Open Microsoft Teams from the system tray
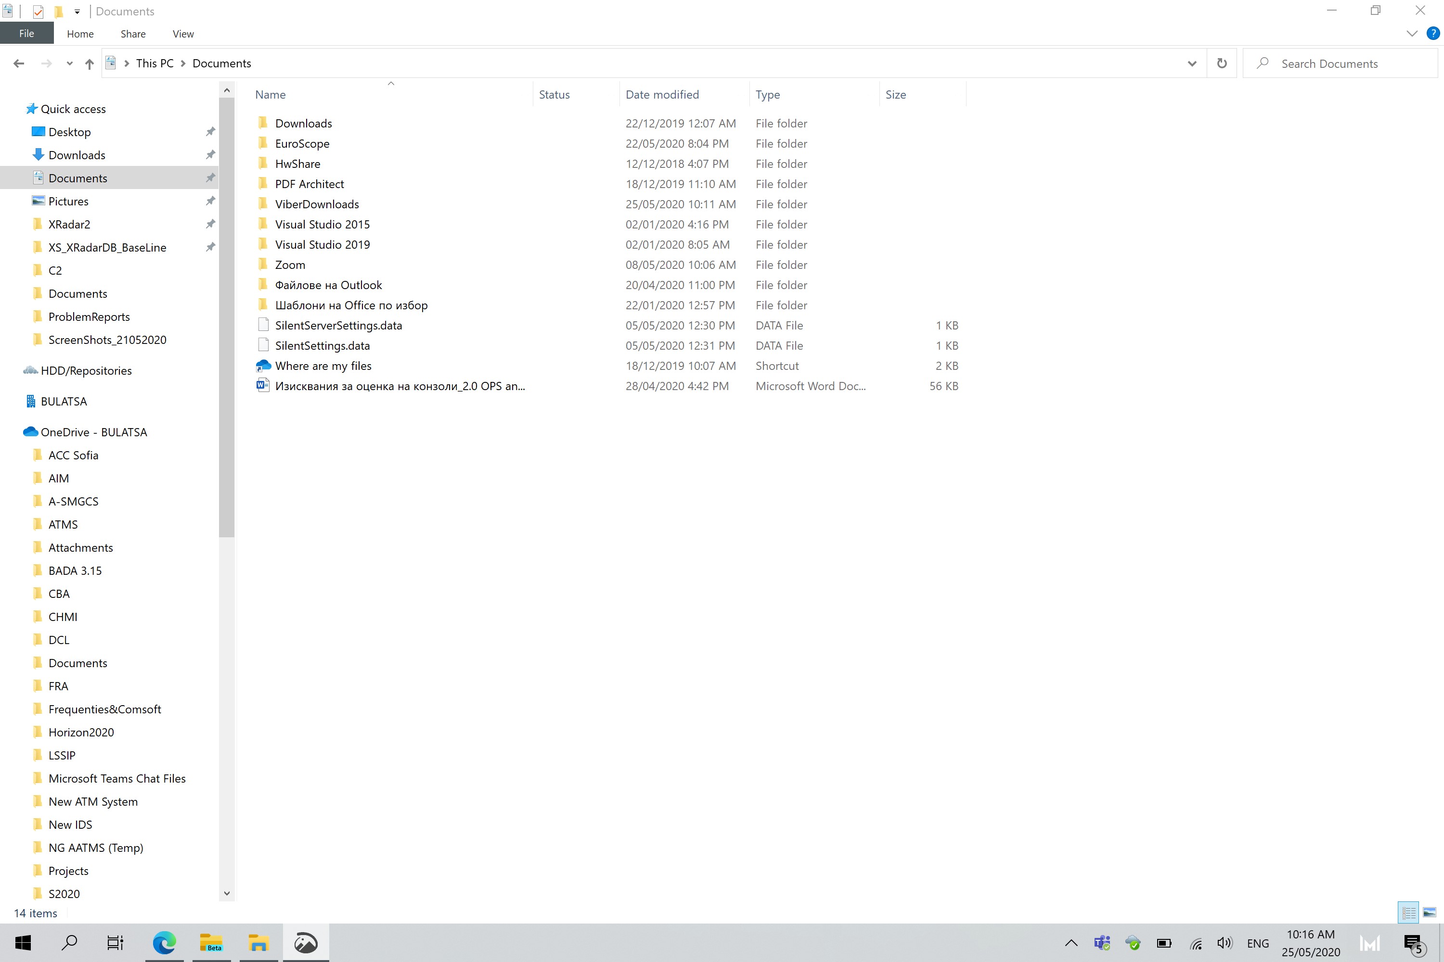1444x962 pixels. (1101, 943)
